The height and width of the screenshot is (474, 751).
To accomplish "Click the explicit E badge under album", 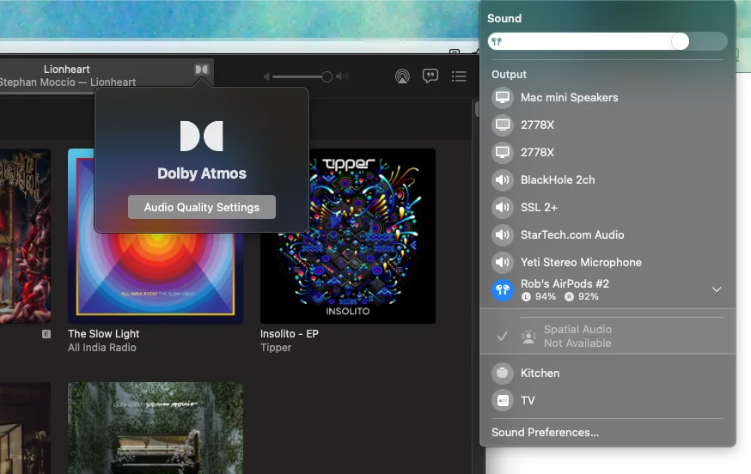I will click(x=46, y=334).
